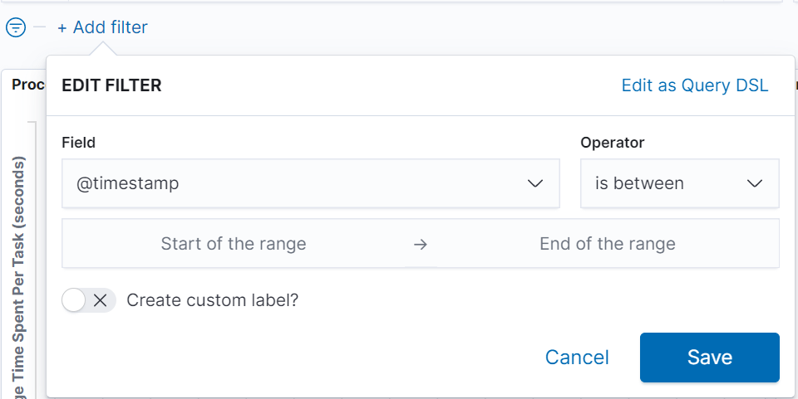
Task: Open the 'is between' Operator dropdown
Action: click(665, 183)
